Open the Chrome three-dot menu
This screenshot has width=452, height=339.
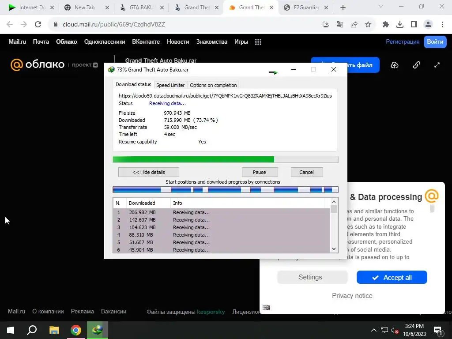[442, 25]
